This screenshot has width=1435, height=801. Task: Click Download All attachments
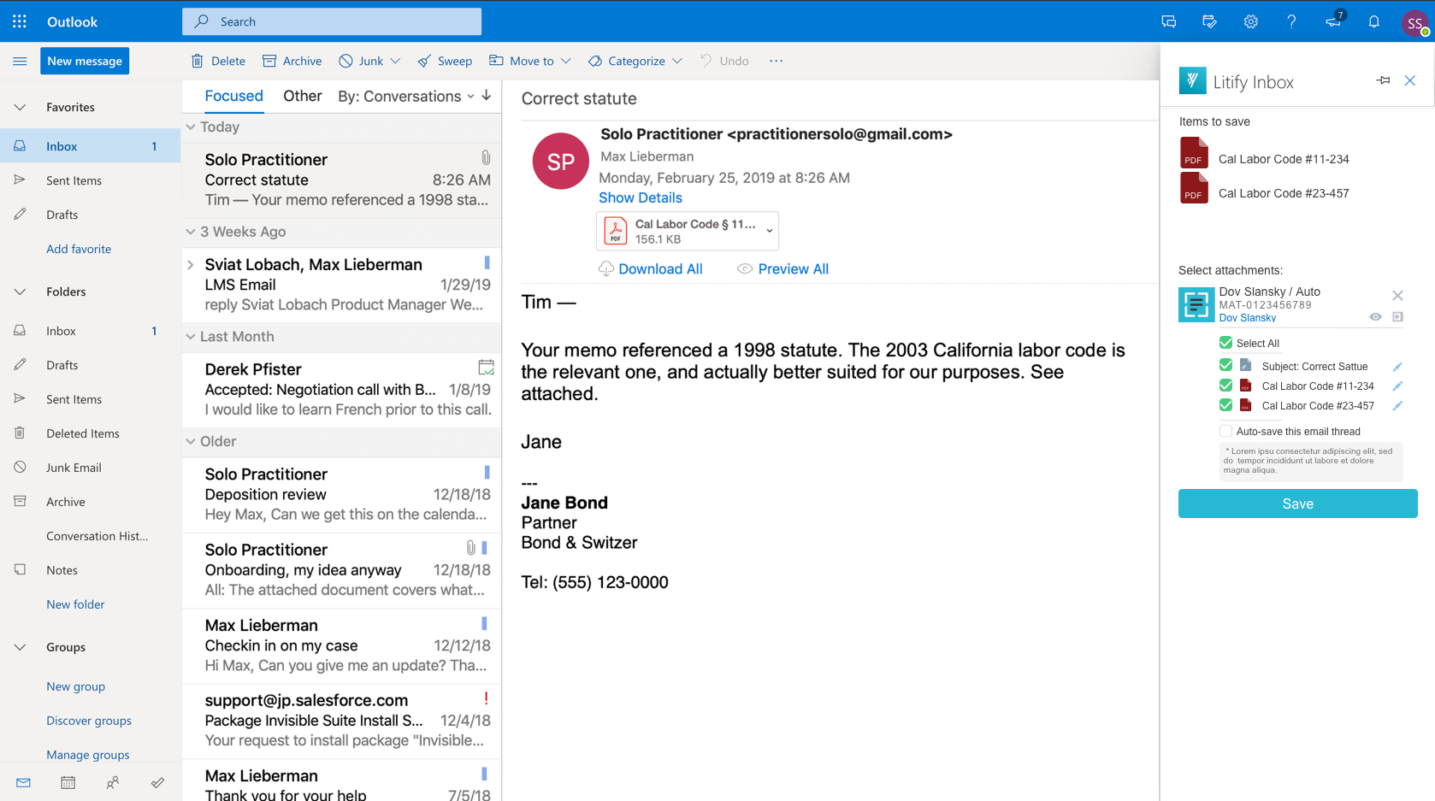(651, 268)
